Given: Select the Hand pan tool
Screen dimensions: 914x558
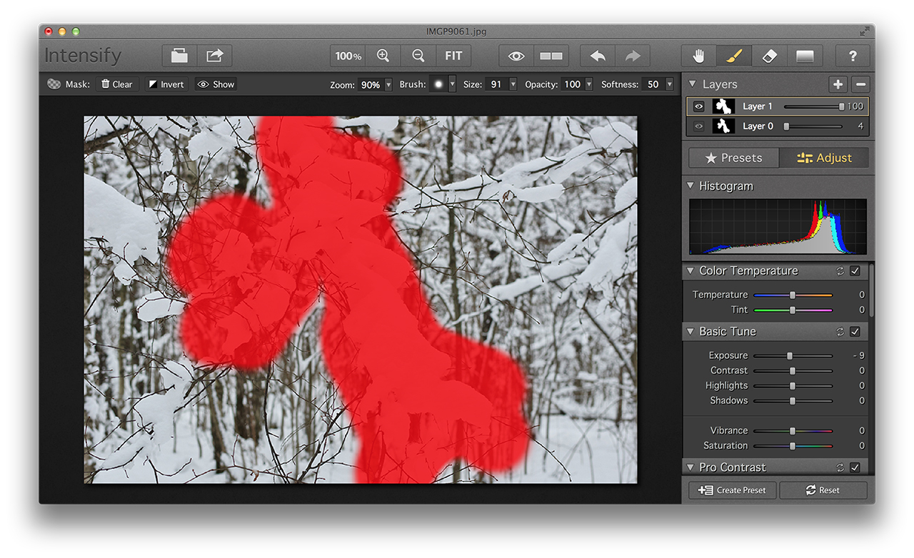Looking at the screenshot, I should click(x=698, y=56).
